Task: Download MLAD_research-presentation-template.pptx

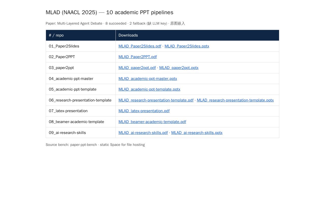Action: (235, 100)
